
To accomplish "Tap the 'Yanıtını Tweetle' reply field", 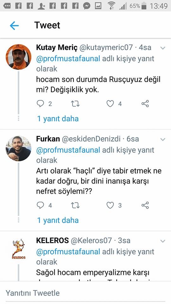I will coord(85,293).
